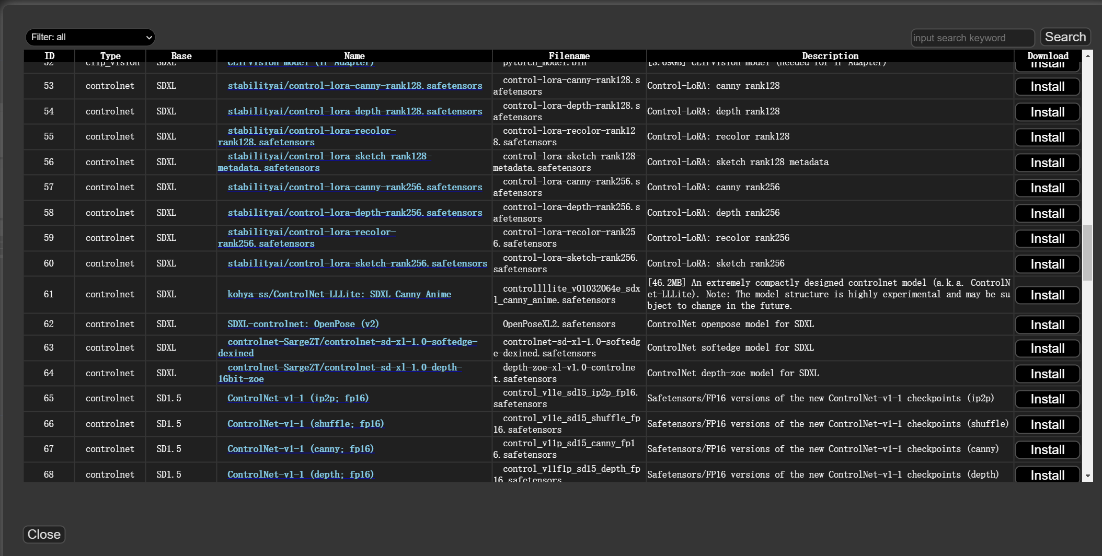Image resolution: width=1102 pixels, height=556 pixels.
Task: Install Control-LoRA sketch rank256 model
Action: [1047, 264]
